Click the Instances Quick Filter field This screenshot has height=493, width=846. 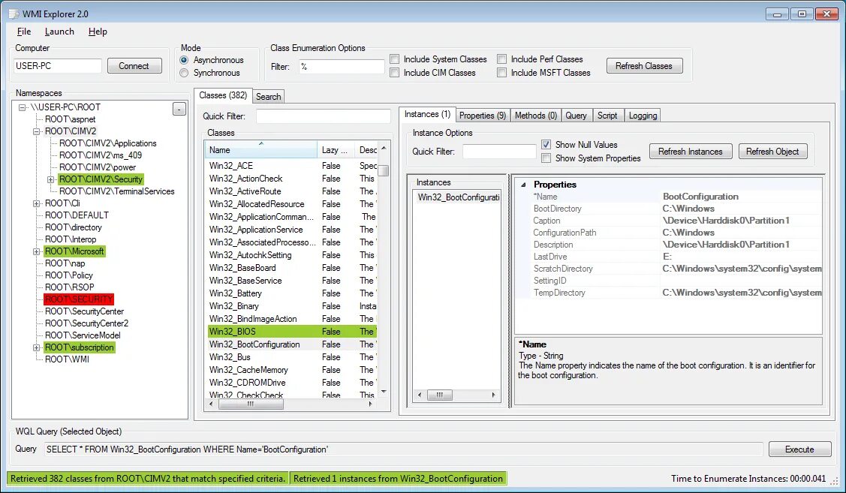point(499,152)
